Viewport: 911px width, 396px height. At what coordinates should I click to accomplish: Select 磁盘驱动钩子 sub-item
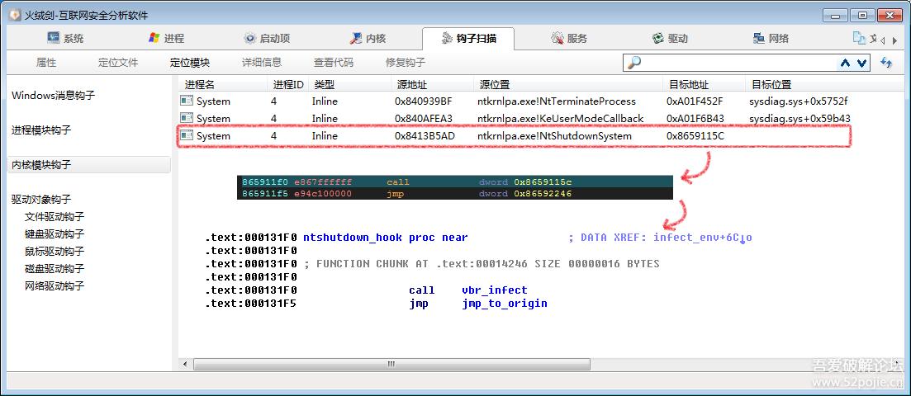(55, 269)
